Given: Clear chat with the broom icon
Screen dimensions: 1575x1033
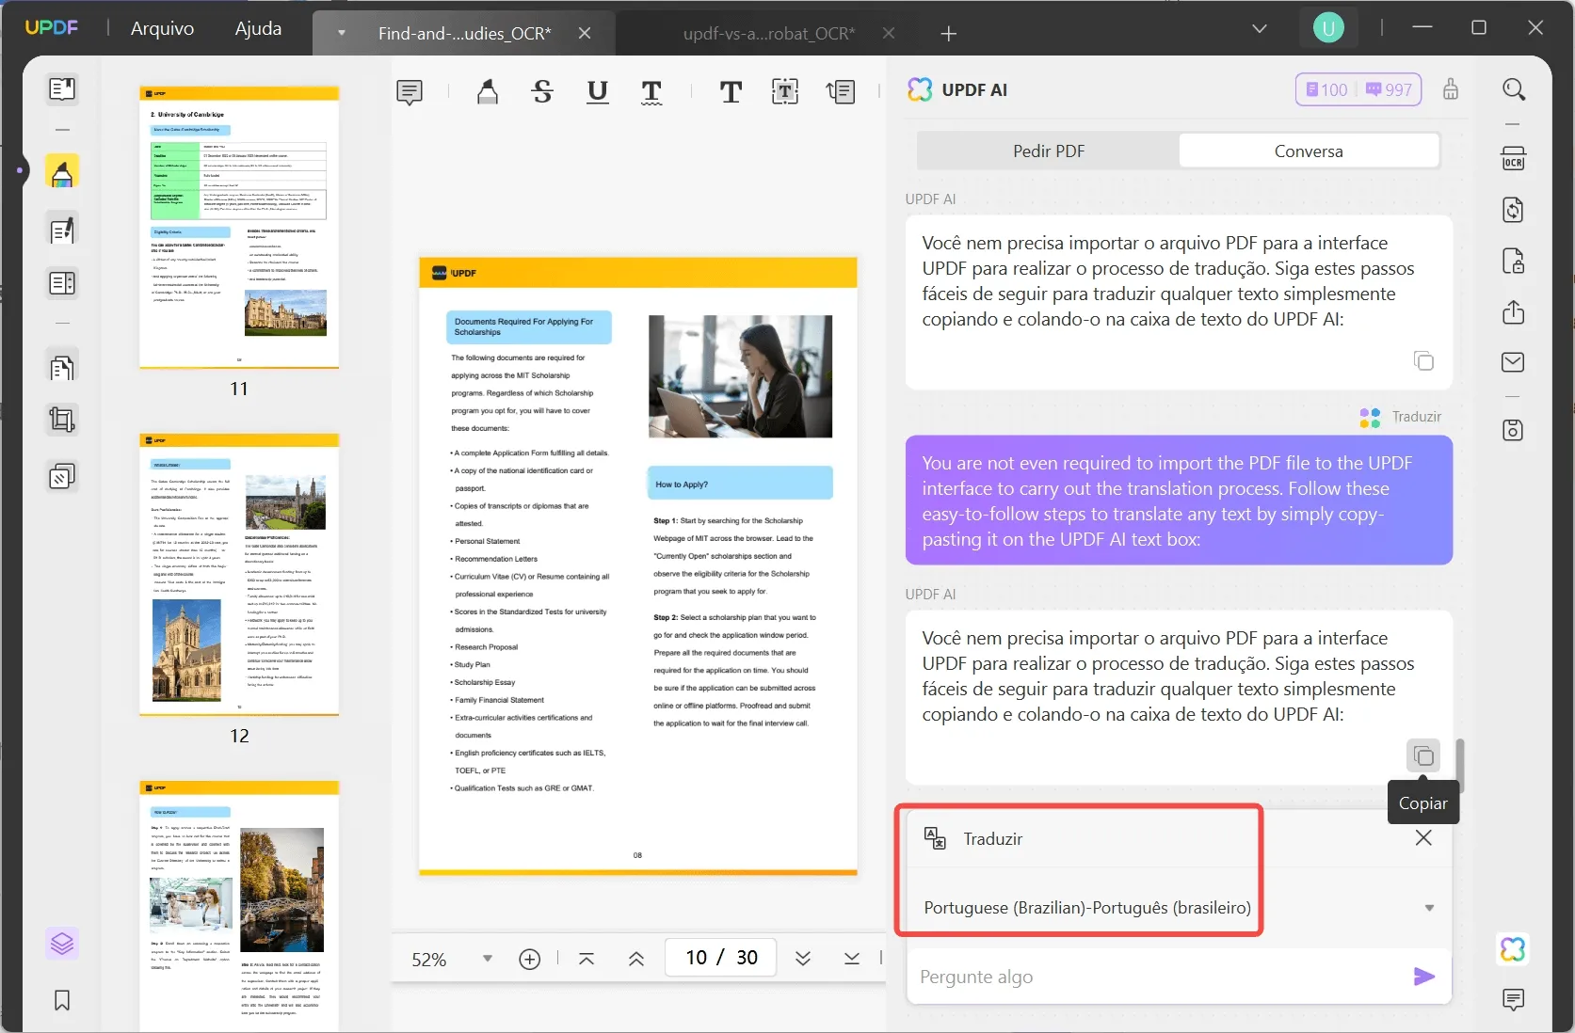Looking at the screenshot, I should [x=1451, y=89].
